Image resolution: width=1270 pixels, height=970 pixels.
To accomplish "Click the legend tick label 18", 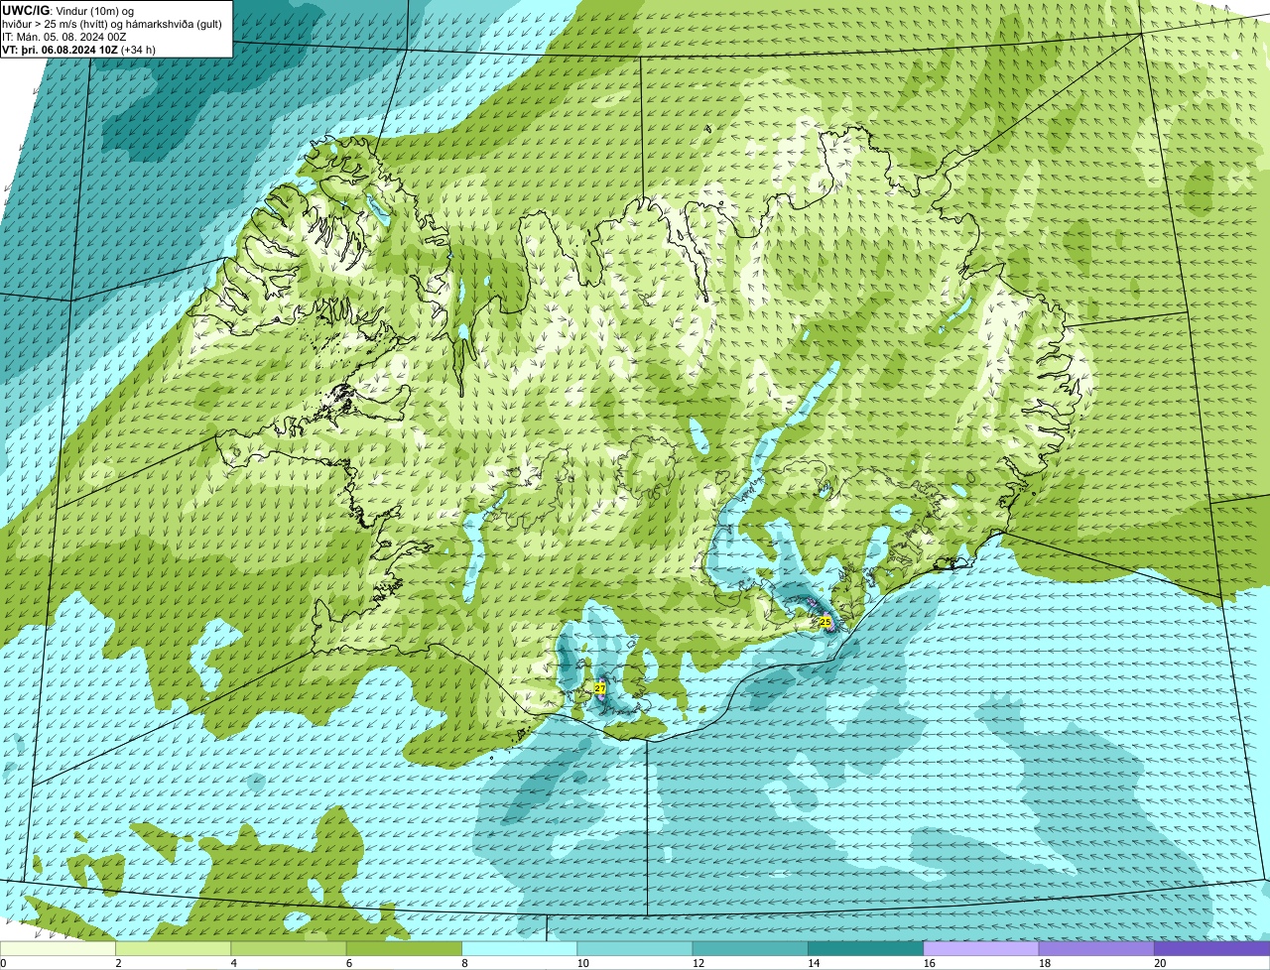I will pos(1044,963).
